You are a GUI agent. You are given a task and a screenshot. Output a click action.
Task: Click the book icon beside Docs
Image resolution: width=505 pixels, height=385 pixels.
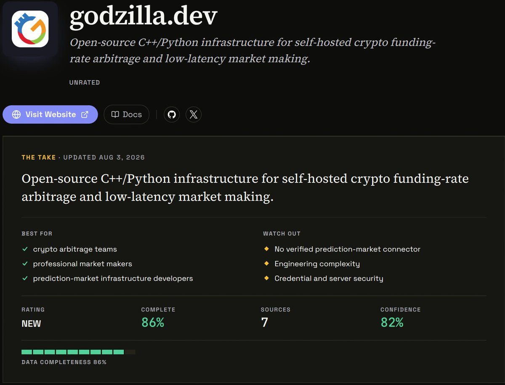click(115, 114)
